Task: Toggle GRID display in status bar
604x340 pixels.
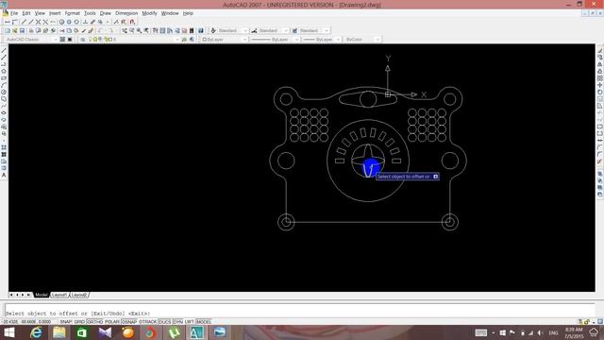Action: [x=79, y=321]
